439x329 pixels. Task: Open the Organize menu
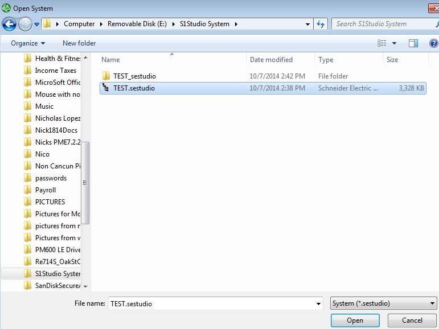point(28,43)
